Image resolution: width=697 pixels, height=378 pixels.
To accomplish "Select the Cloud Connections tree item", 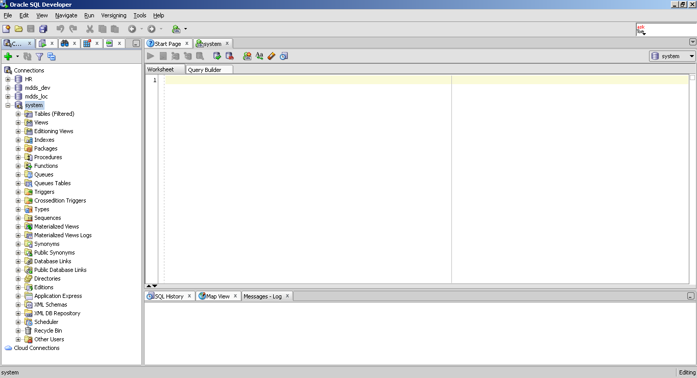I will click(37, 348).
